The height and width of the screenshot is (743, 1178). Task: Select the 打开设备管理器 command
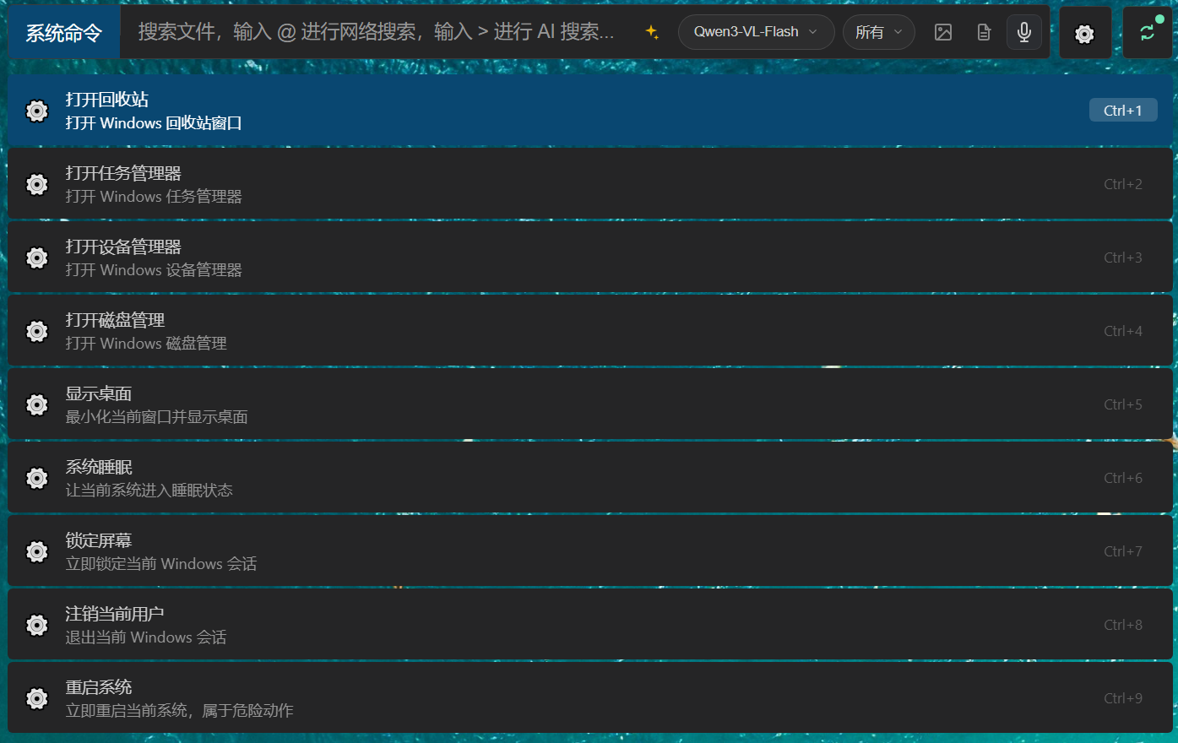tap(590, 258)
